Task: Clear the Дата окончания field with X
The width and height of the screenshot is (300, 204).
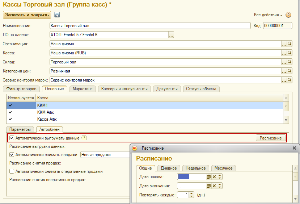Action: coord(214,186)
